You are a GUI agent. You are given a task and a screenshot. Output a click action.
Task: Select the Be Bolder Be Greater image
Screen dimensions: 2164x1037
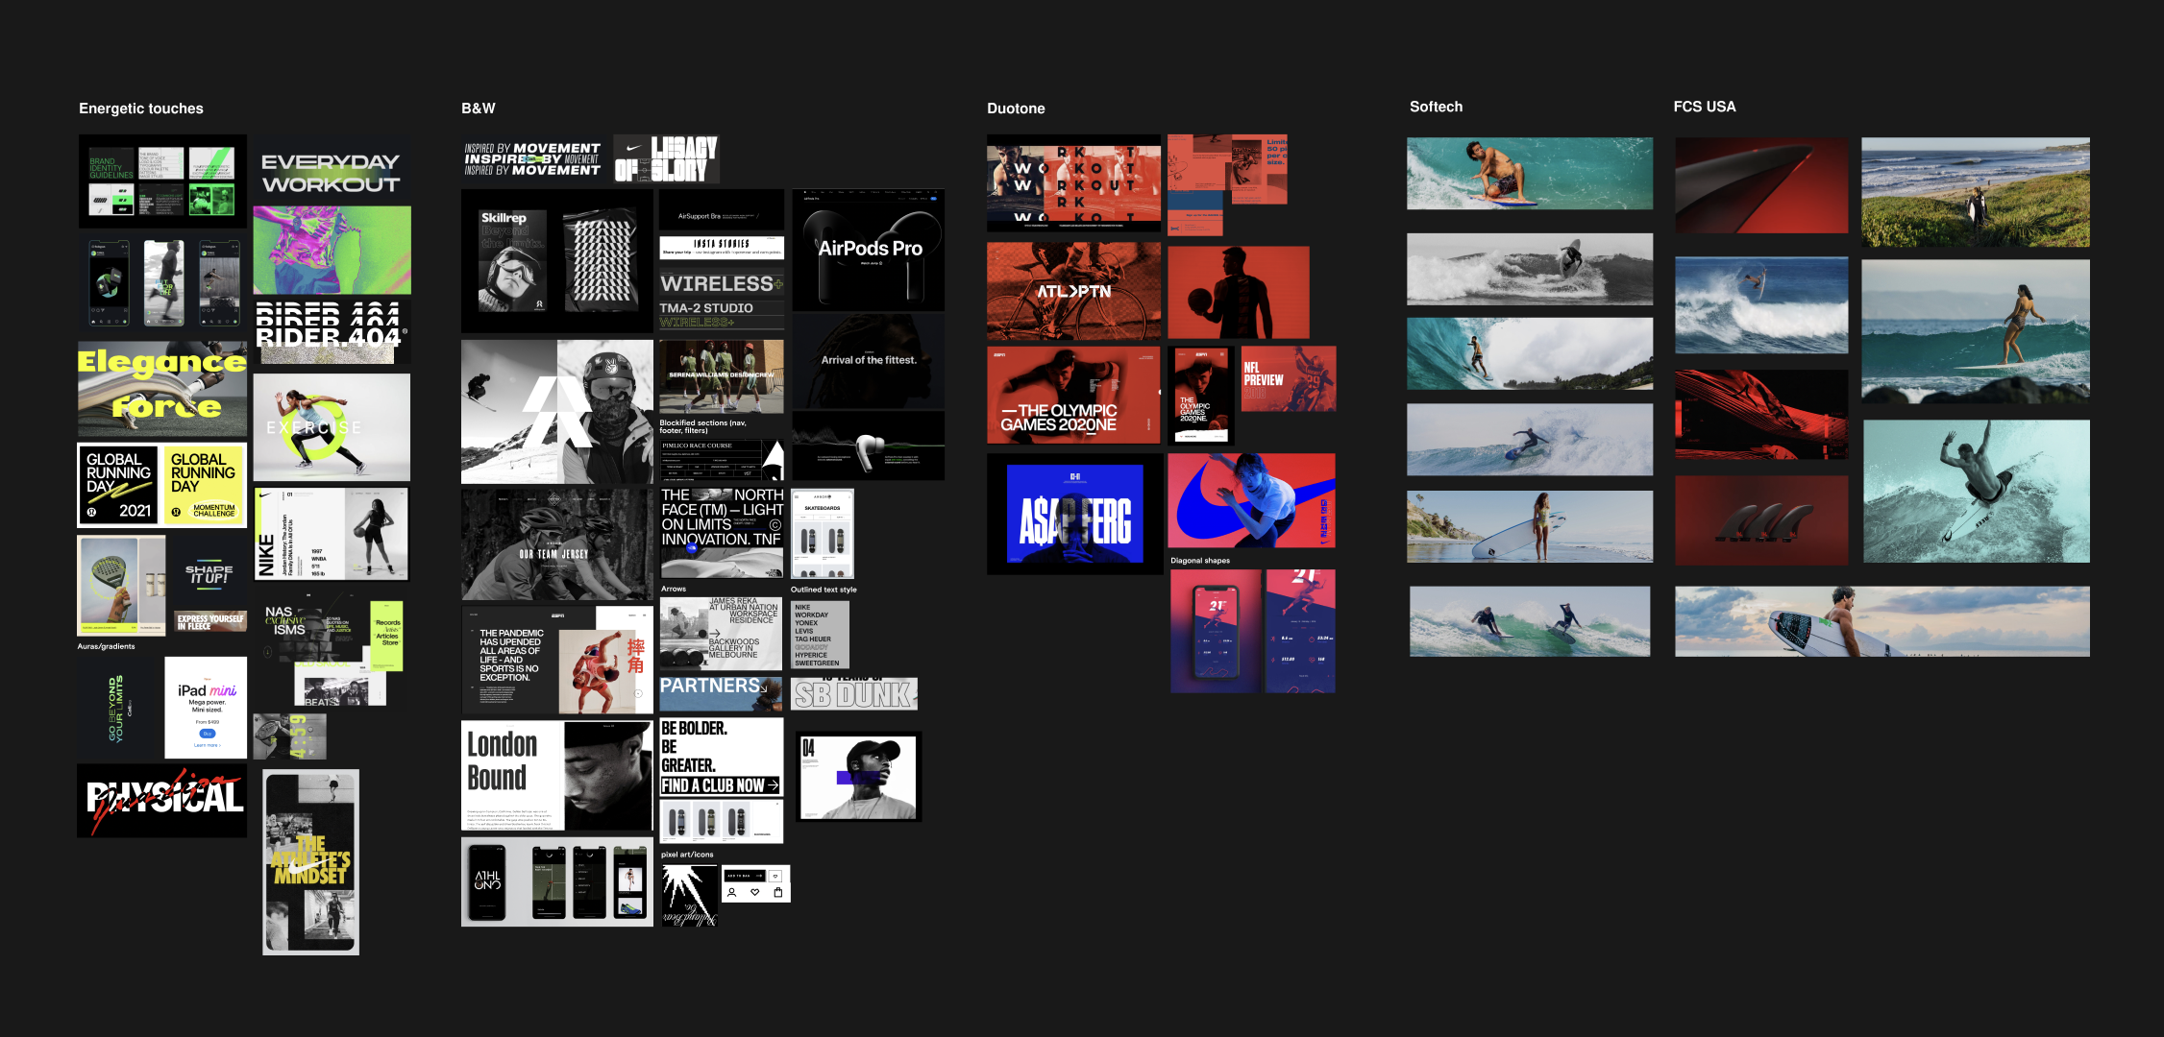(722, 758)
